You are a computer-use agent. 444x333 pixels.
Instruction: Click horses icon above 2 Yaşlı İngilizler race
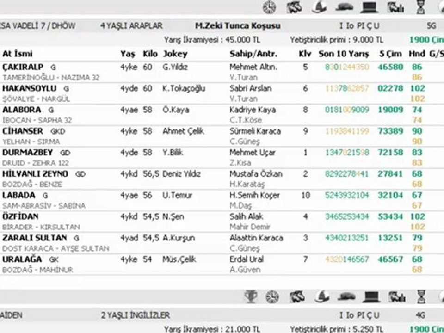coord(297,297)
